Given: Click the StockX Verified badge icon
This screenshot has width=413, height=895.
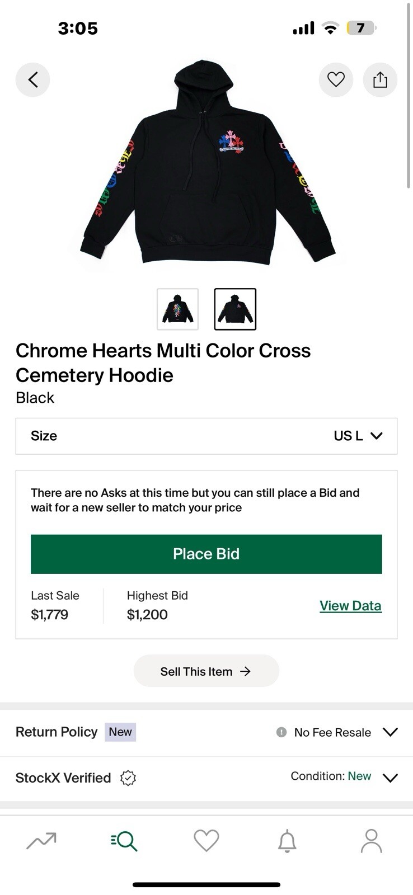Looking at the screenshot, I should (x=128, y=778).
